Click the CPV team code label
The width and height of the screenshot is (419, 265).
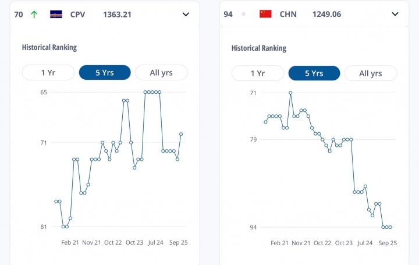[77, 14]
